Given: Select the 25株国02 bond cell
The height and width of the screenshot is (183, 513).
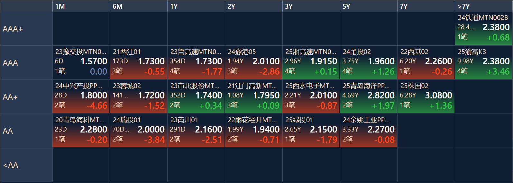Looking at the screenshot, I should tap(426, 97).
